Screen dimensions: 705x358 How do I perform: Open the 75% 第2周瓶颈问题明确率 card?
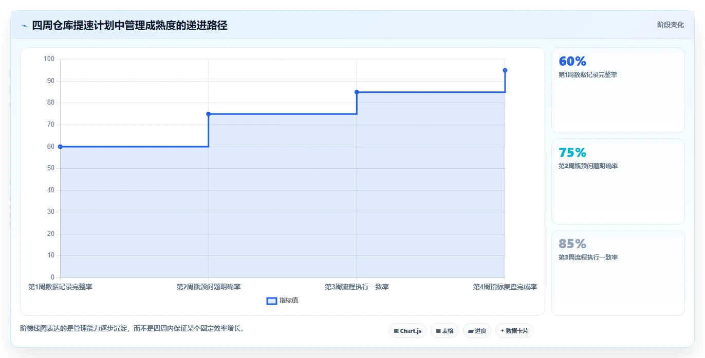pos(618,182)
